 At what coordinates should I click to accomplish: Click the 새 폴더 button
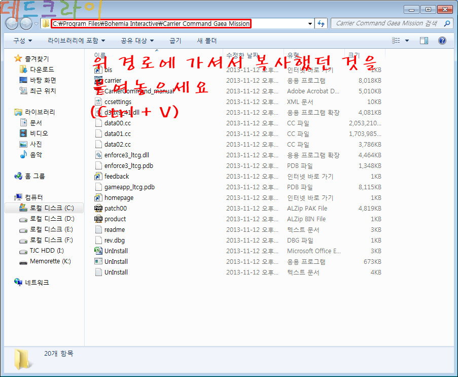[x=206, y=41]
